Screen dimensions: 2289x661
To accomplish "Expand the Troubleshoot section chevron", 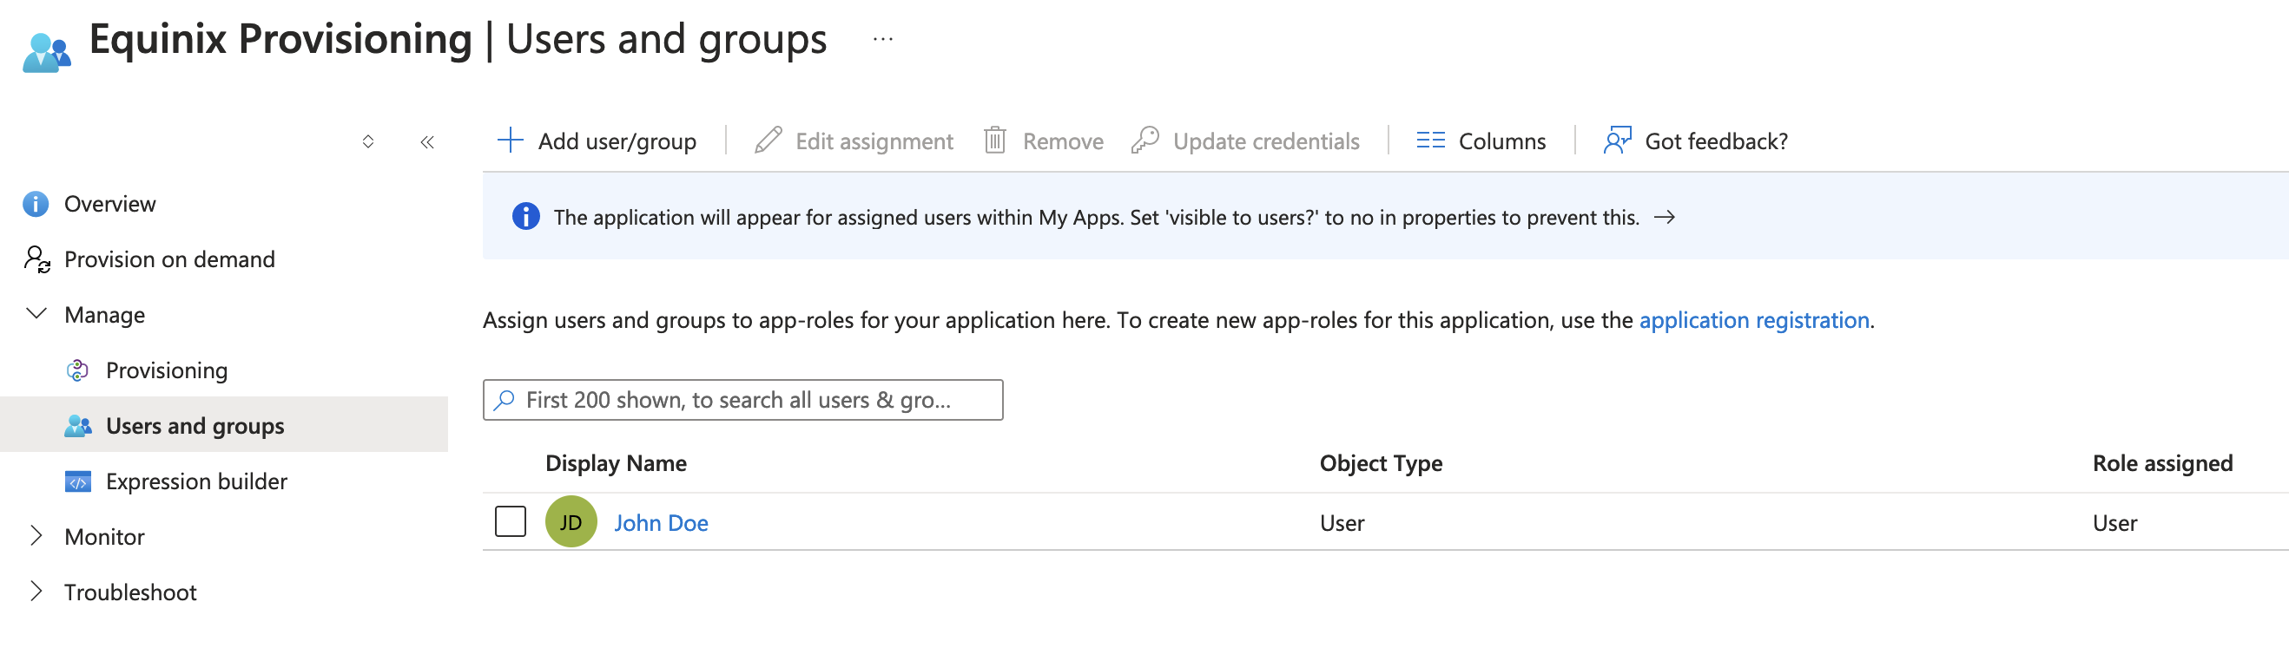I will [x=36, y=592].
